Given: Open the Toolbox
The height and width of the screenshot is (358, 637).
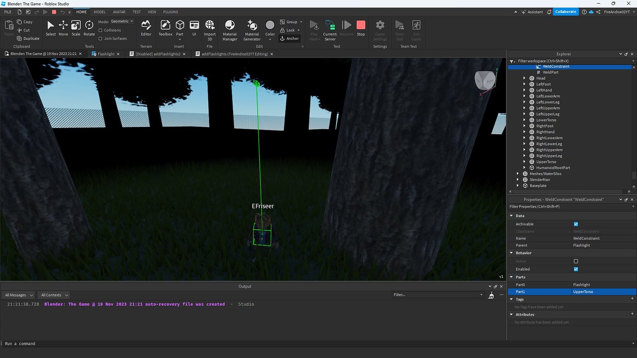Looking at the screenshot, I should pyautogui.click(x=165, y=28).
